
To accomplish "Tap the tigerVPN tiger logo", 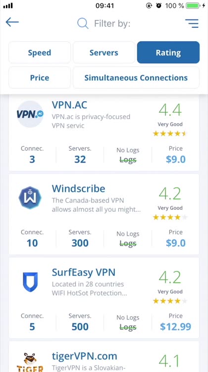I will point(30,362).
